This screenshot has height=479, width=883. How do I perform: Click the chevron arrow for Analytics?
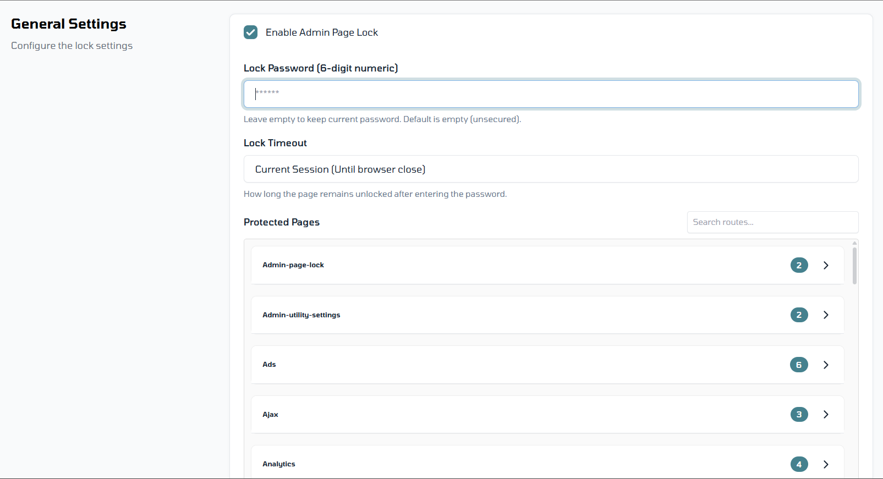tap(826, 464)
